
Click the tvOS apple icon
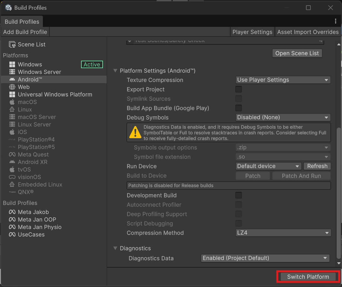(x=12, y=169)
